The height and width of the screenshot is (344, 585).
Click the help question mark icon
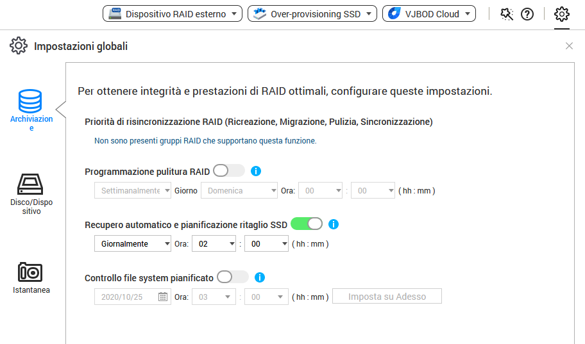527,14
